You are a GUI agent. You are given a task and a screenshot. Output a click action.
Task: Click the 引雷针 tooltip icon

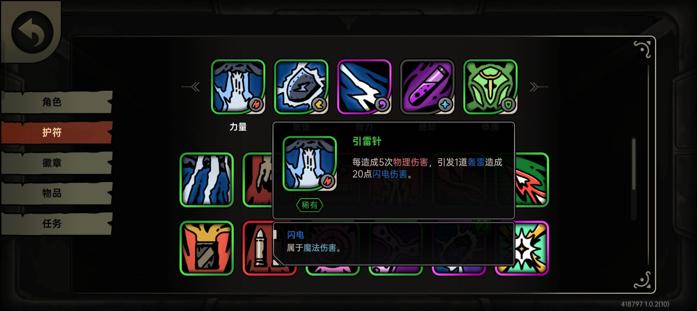(310, 164)
